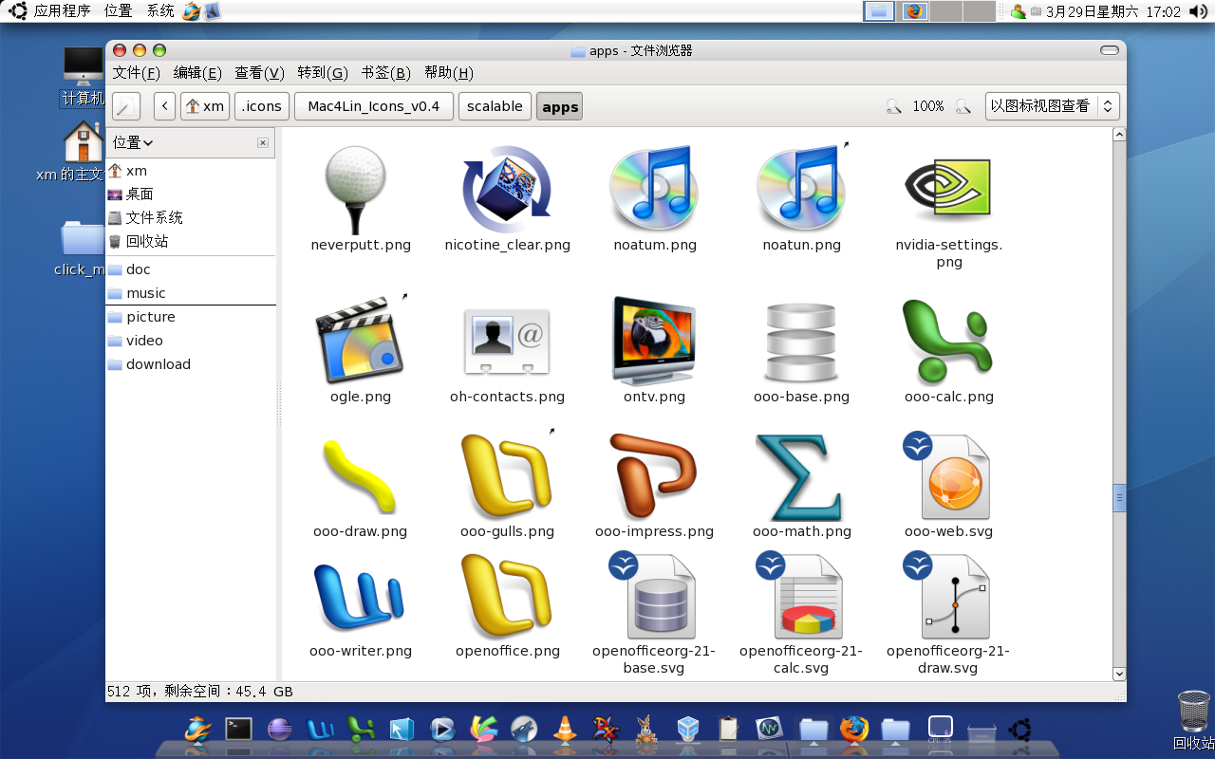
Task: Open the VirtualBox cube dock icon
Action: click(688, 729)
